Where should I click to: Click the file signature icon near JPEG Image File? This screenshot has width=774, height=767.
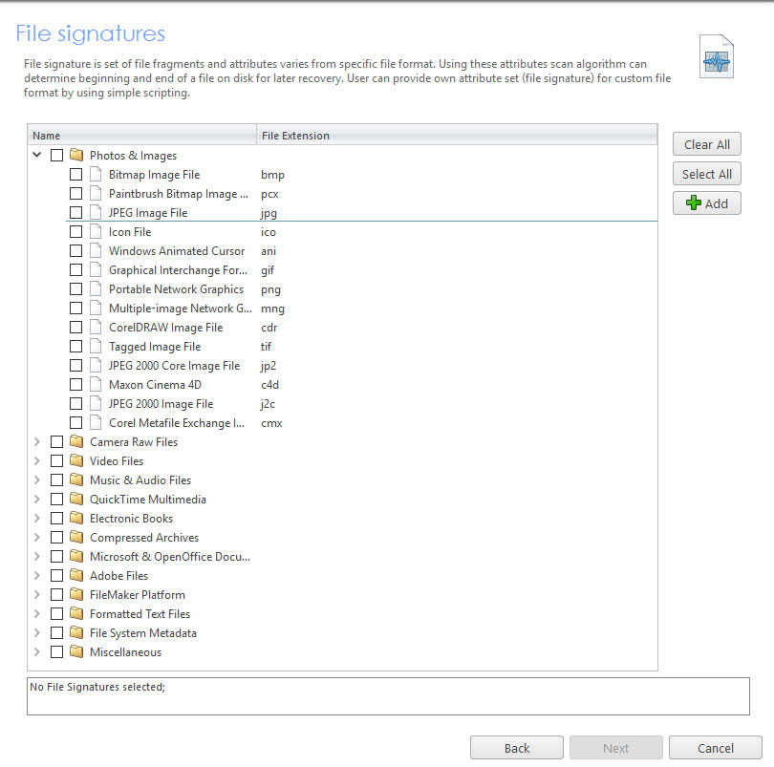pos(94,212)
